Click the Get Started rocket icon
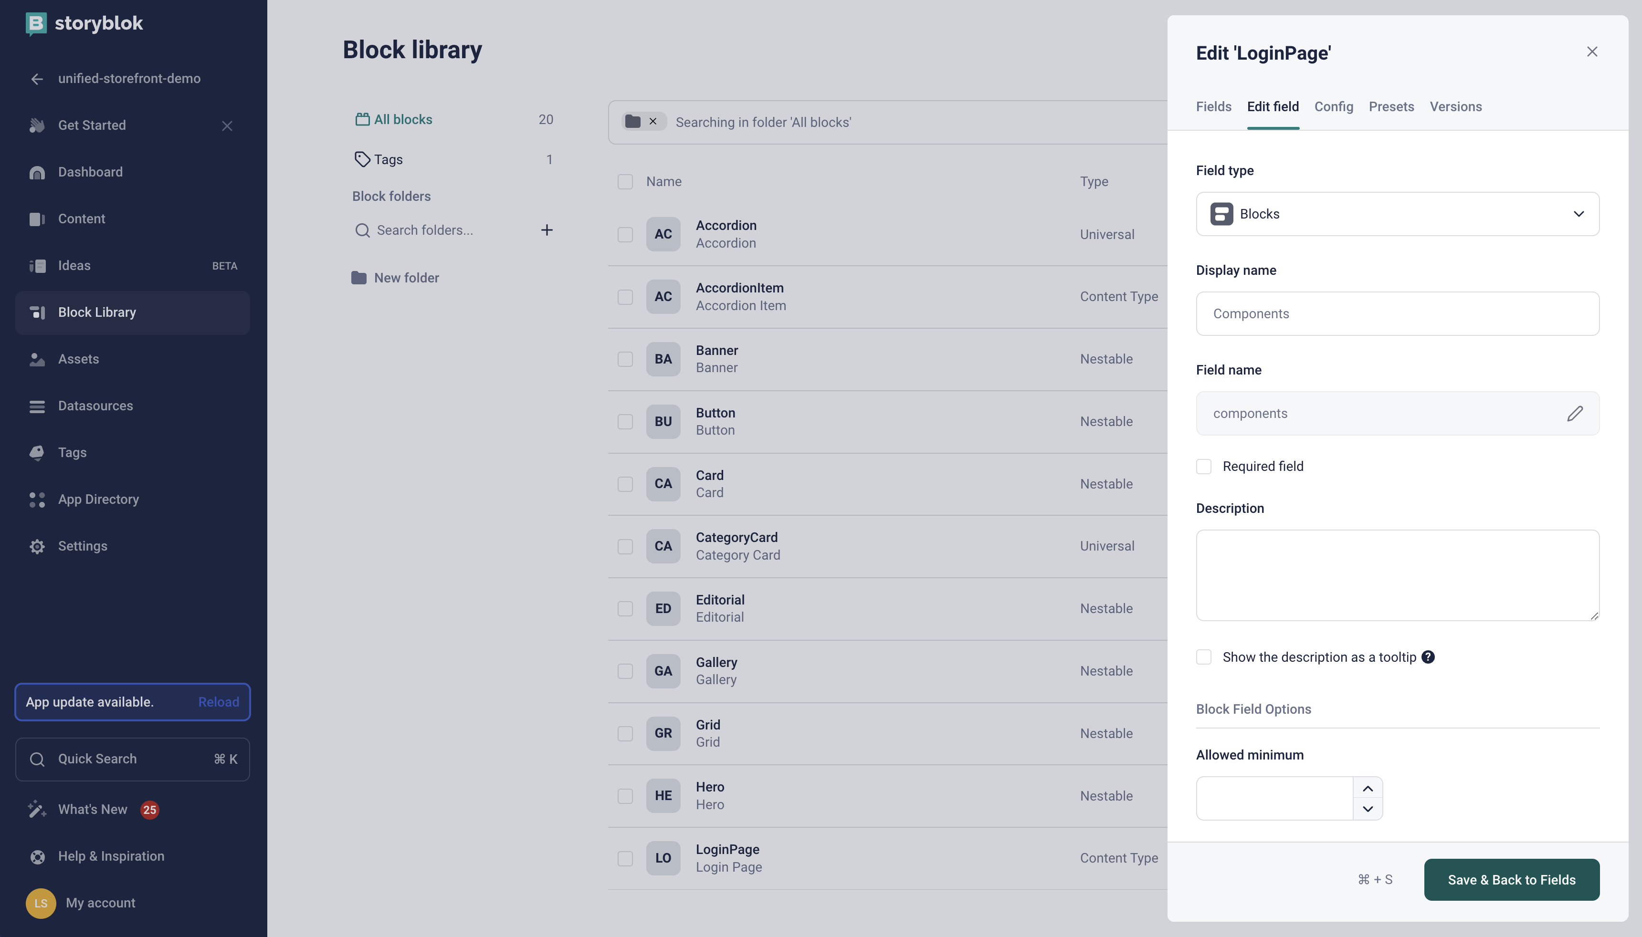The height and width of the screenshot is (937, 1642). pyautogui.click(x=37, y=125)
